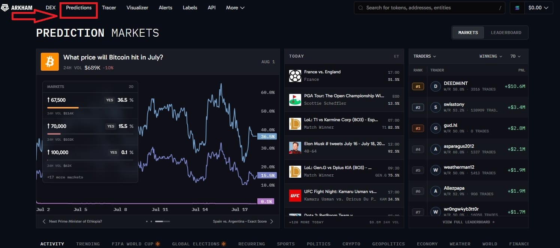This screenshot has width=560, height=248.
Task: Click the LoL icon for T1 vs Karmine Corp
Action: pyautogui.click(x=295, y=124)
